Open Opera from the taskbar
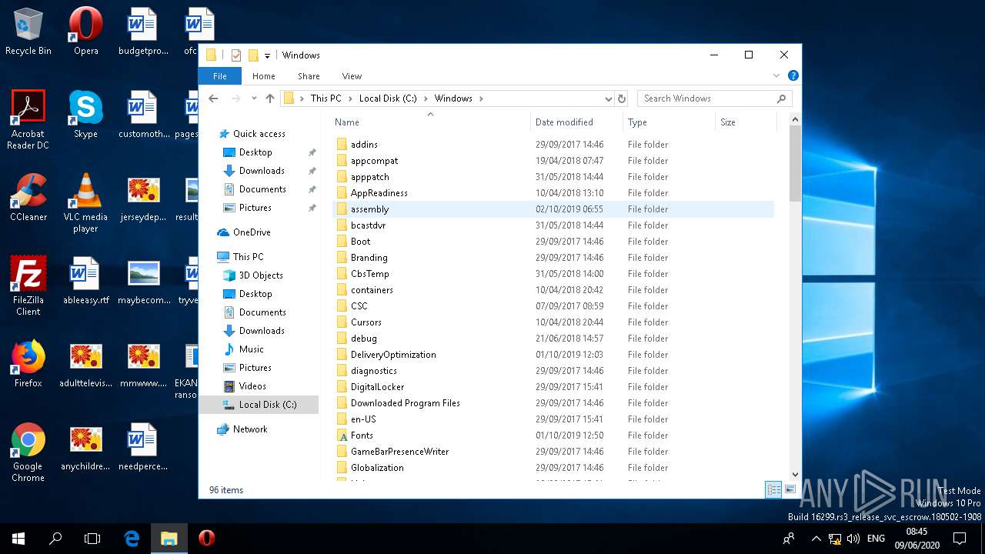The width and height of the screenshot is (985, 554). coord(206,539)
